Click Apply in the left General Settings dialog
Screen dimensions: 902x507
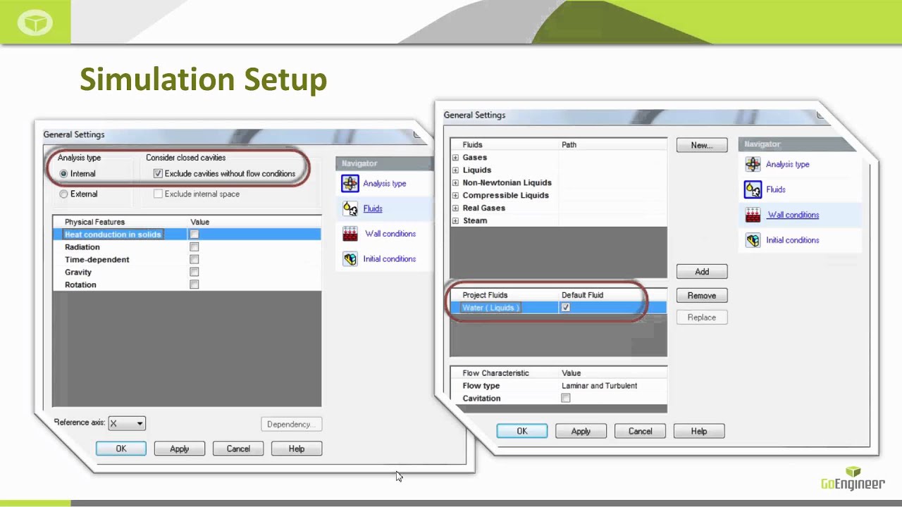pos(180,449)
